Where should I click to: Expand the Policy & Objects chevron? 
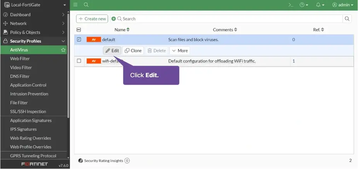point(63,32)
